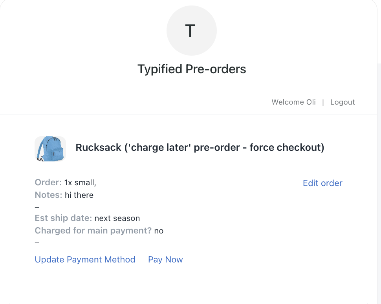Click the pipe separator beside Logout

[x=323, y=102]
